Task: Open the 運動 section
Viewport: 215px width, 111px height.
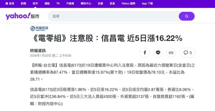Action: pyautogui.click(x=47, y=3)
